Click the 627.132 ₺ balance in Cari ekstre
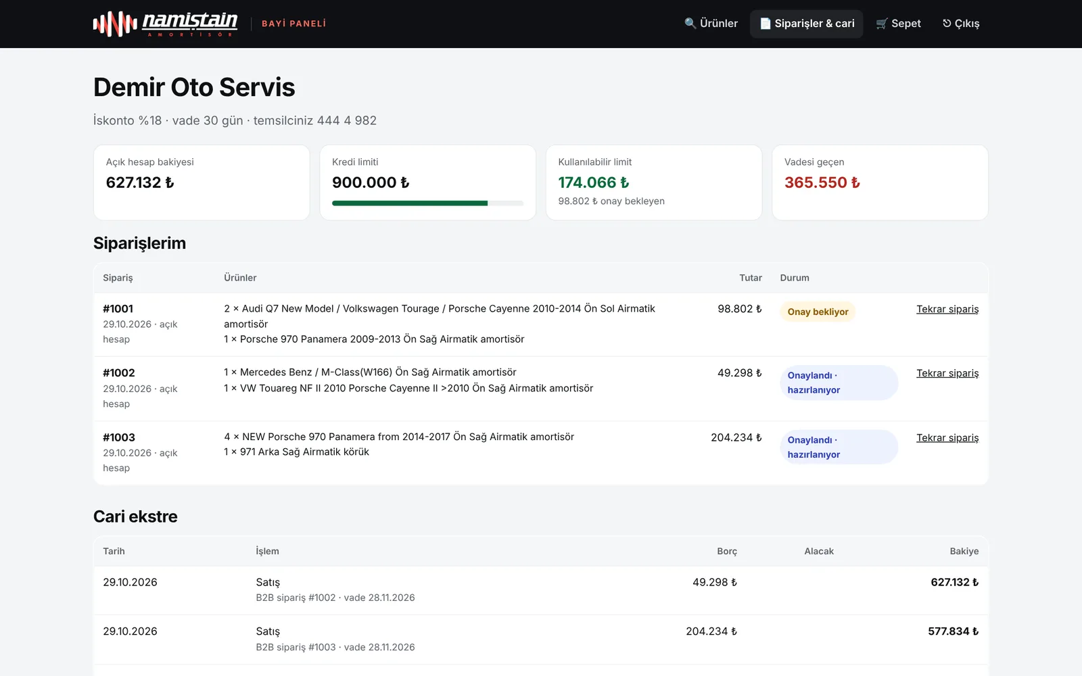Viewport: 1082px width, 676px height. (x=955, y=582)
